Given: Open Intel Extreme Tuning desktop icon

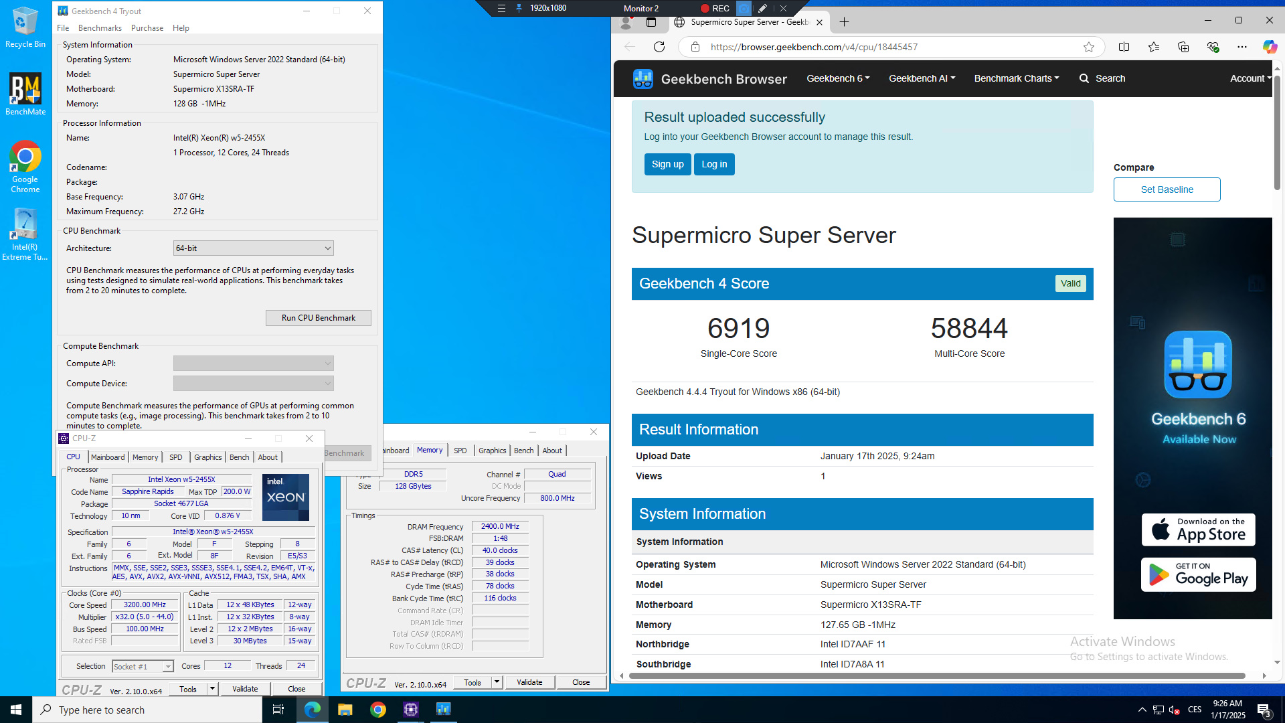Looking at the screenshot, I should pos(25,234).
